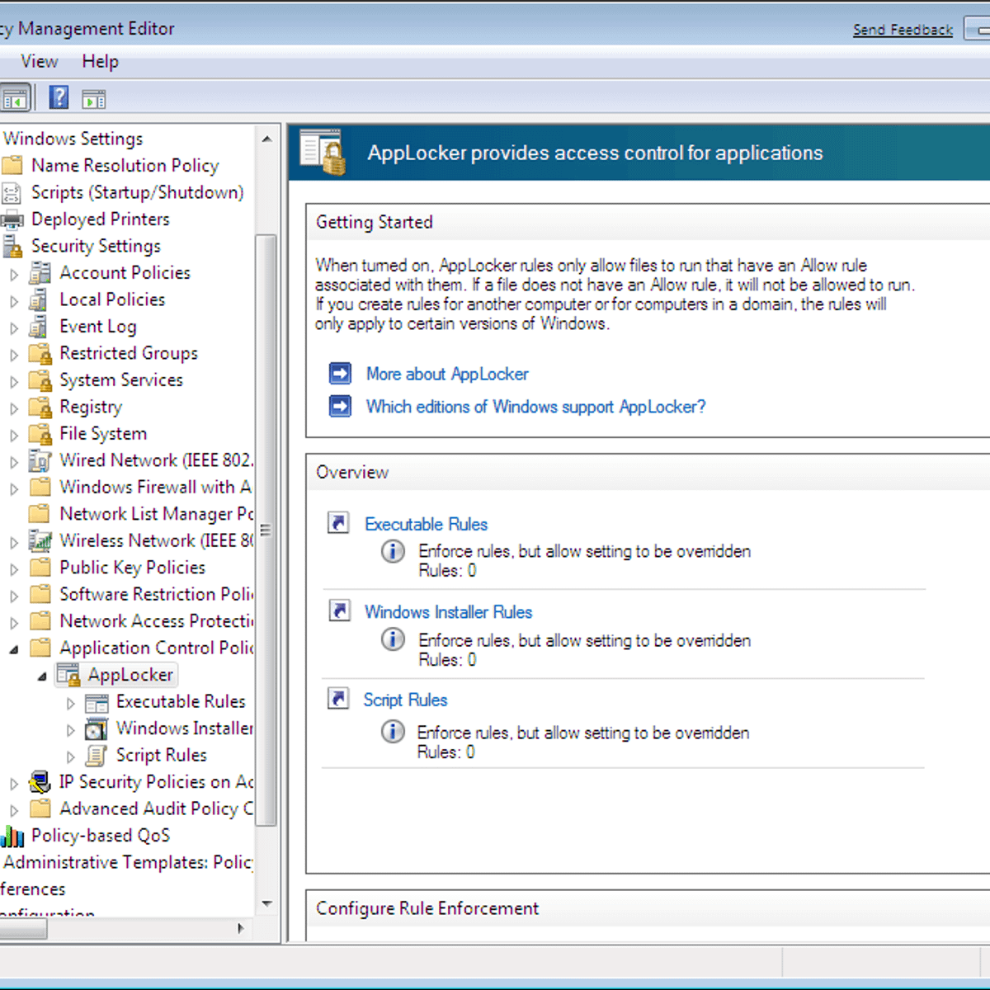The width and height of the screenshot is (990, 990).
Task: Click the show/hide action pane toolbar icon
Action: [x=94, y=100]
